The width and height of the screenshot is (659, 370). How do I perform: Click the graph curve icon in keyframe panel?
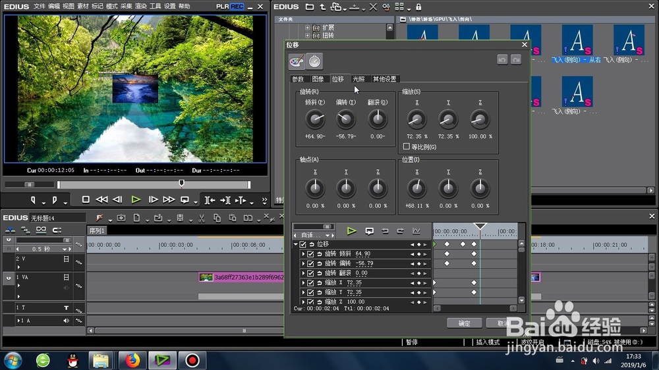pos(416,231)
